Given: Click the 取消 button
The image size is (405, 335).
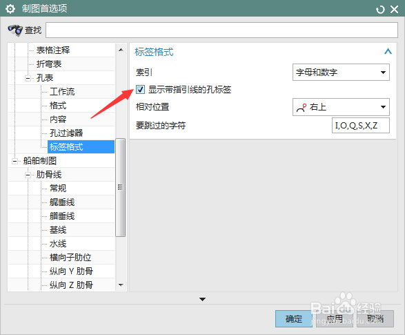Looking at the screenshot, I should [375, 318].
